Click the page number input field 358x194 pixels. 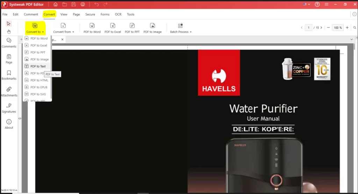click(308, 28)
